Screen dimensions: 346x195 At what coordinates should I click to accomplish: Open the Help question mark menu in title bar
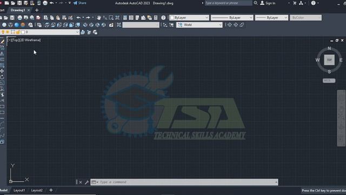(x=314, y=3)
